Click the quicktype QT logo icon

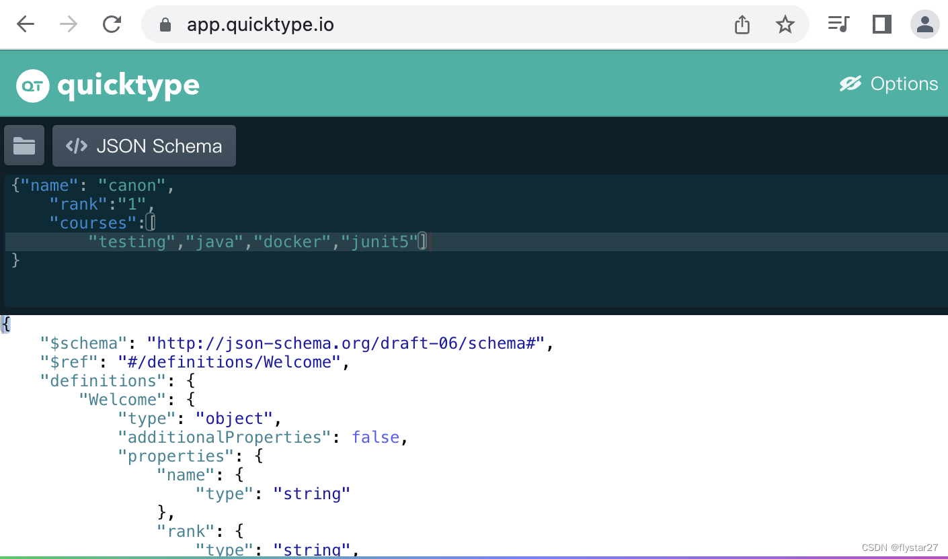[33, 86]
